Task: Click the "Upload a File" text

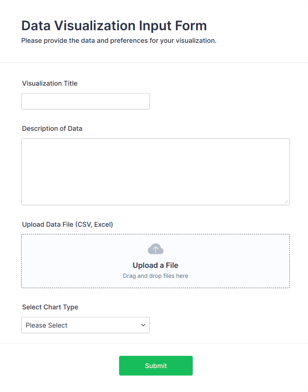Action: pyautogui.click(x=155, y=265)
